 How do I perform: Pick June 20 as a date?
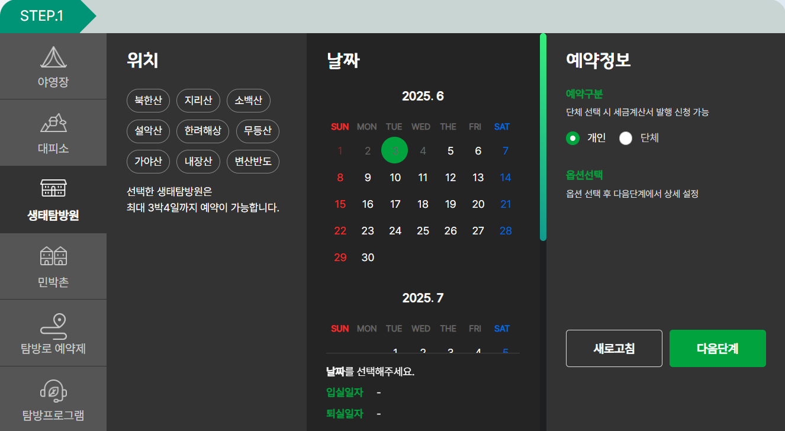478,204
